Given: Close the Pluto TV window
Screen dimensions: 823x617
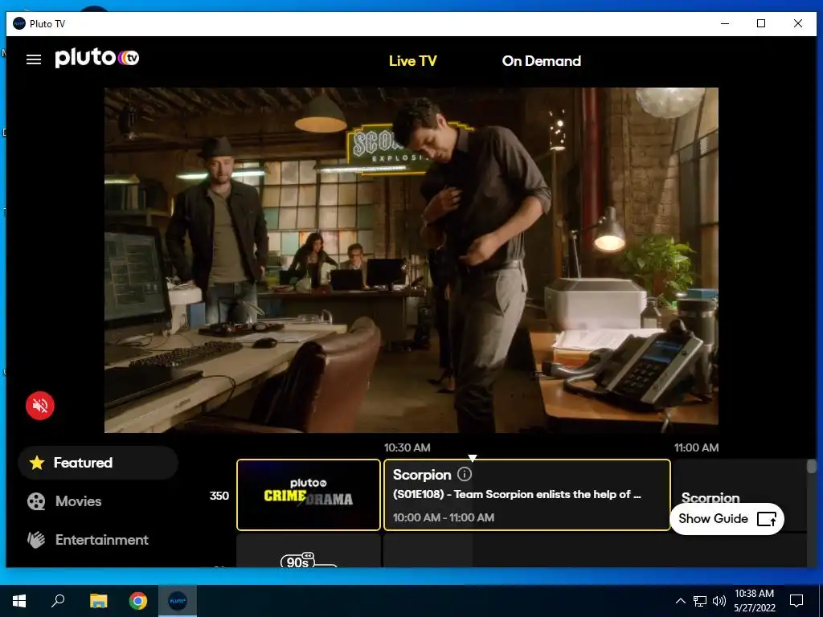Looking at the screenshot, I should coord(798,23).
